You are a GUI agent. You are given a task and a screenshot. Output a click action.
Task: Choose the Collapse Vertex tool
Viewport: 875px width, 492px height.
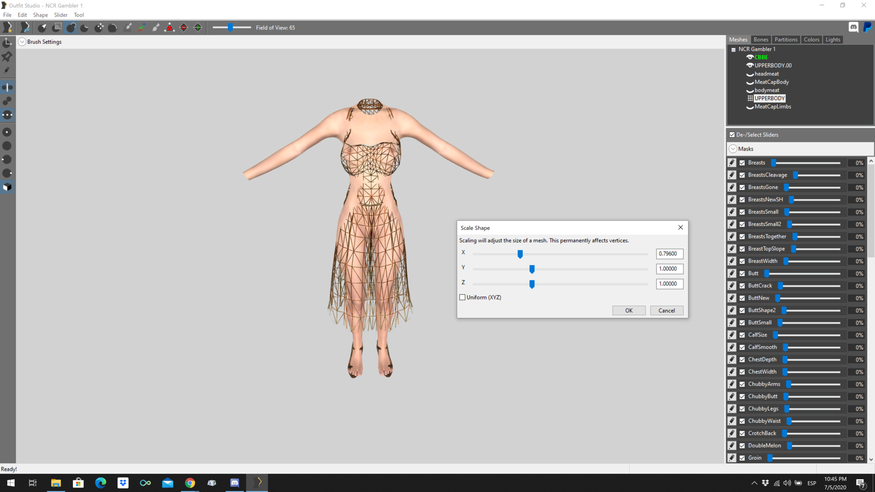click(170, 28)
